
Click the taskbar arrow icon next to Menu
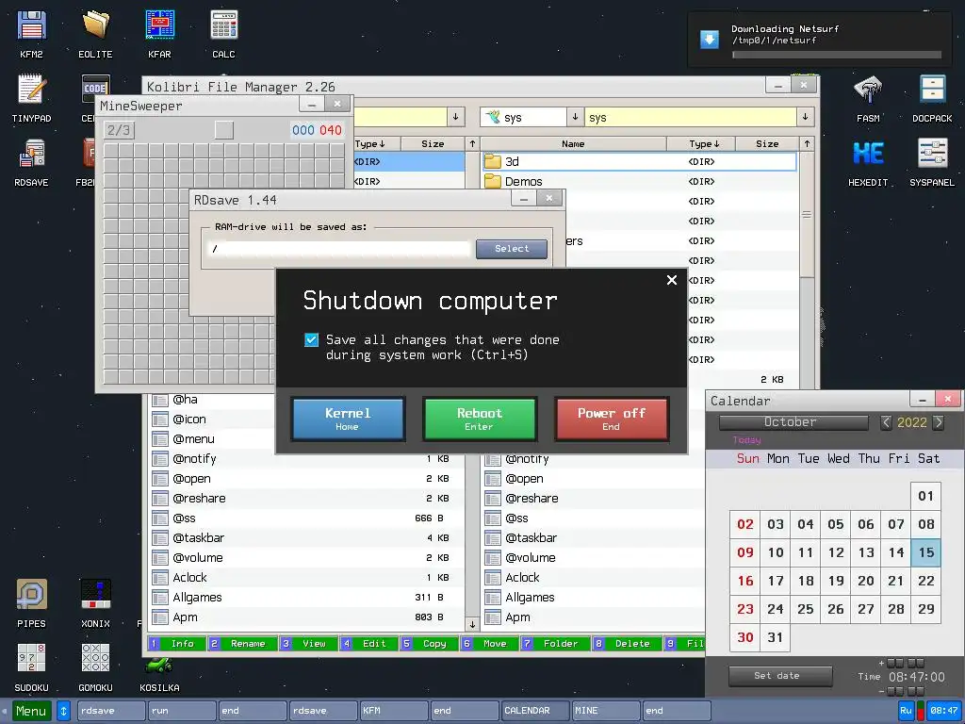point(63,711)
